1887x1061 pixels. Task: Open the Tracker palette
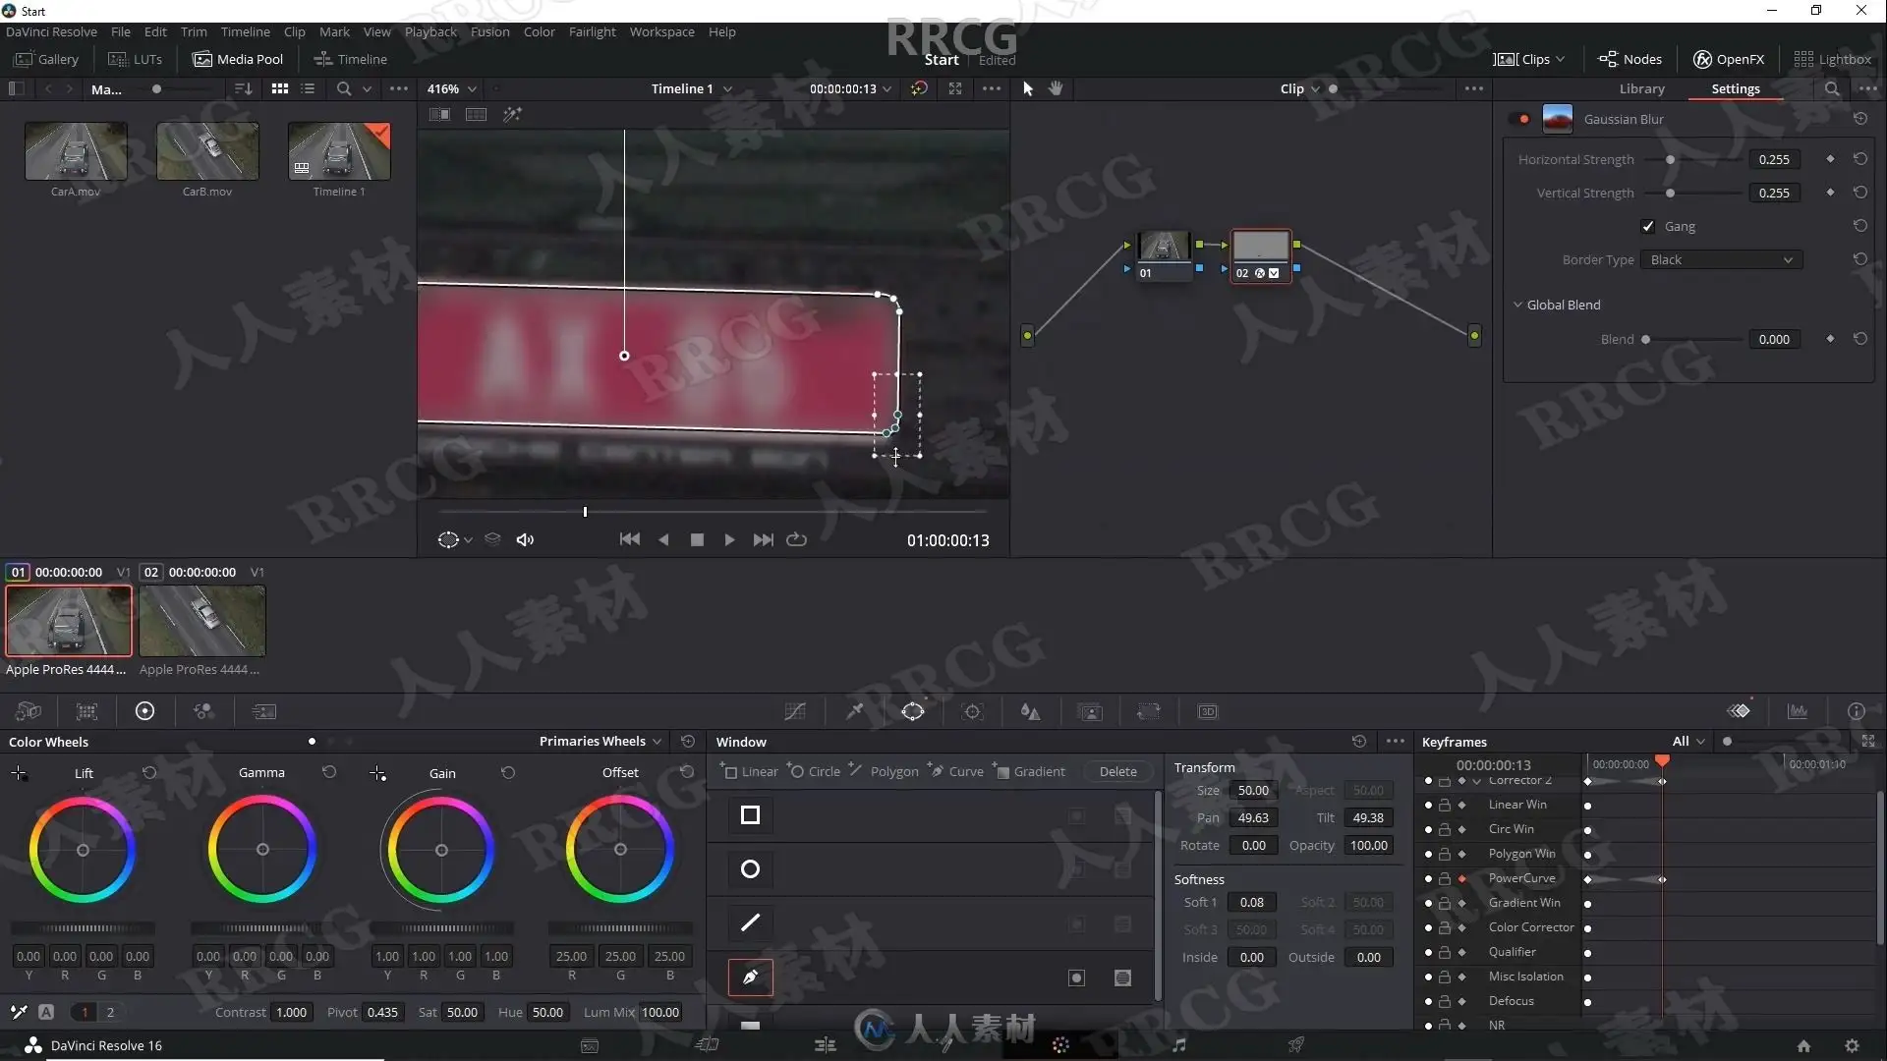[x=973, y=711]
